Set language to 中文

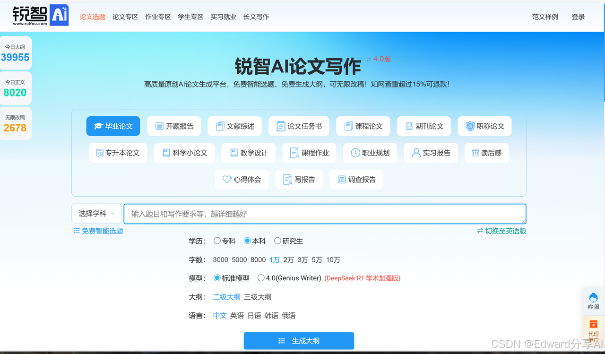point(220,315)
